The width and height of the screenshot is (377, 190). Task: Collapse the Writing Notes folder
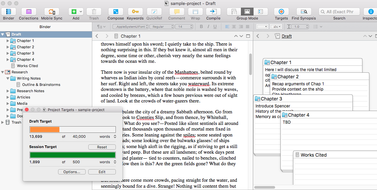pos(8,78)
